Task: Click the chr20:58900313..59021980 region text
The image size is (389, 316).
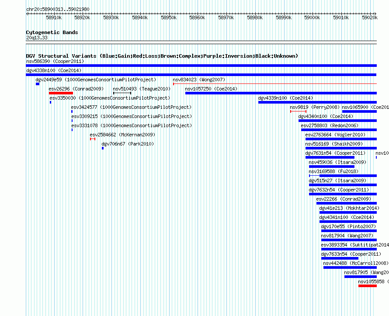Action: click(x=58, y=9)
